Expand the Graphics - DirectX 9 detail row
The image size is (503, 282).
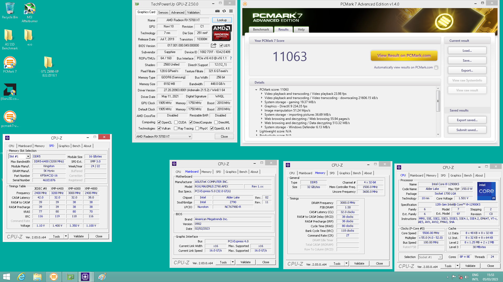click(261, 106)
